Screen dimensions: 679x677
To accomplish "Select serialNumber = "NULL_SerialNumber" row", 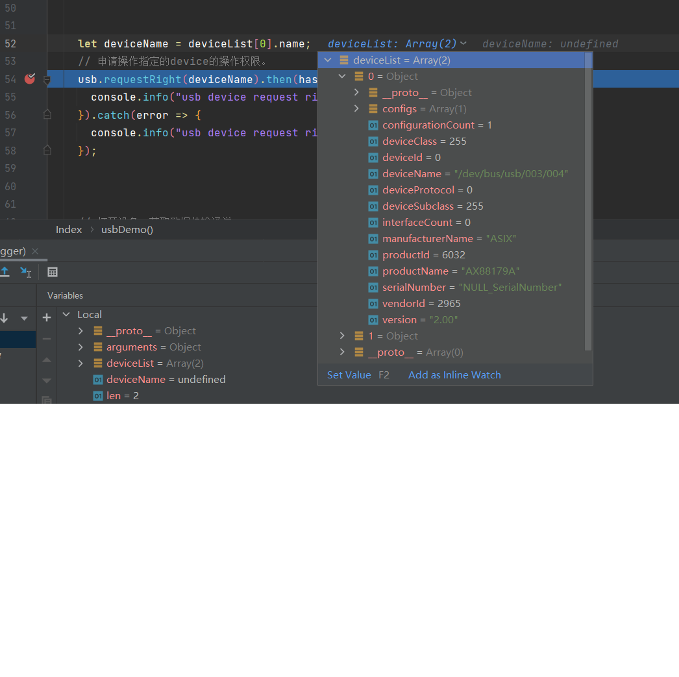I will [x=451, y=288].
